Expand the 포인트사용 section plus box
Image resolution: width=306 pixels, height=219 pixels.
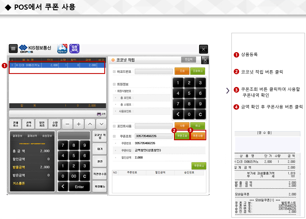[x=114, y=126]
